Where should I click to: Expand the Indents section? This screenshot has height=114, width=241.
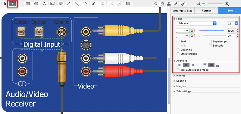[174, 75]
